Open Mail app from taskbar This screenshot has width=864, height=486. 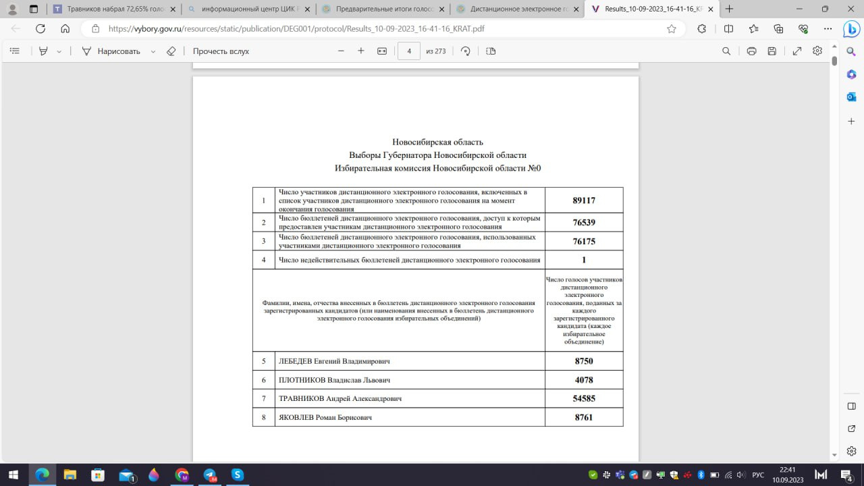126,475
